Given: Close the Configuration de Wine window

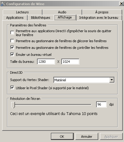Looking at the screenshot, I should 121,4.
